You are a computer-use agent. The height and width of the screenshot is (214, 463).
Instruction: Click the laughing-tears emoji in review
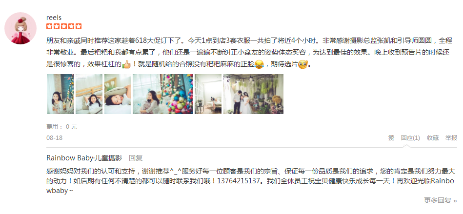pyautogui.click(x=259, y=64)
